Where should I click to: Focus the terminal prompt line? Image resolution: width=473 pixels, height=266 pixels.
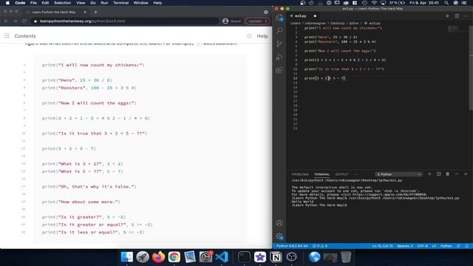[319, 205]
